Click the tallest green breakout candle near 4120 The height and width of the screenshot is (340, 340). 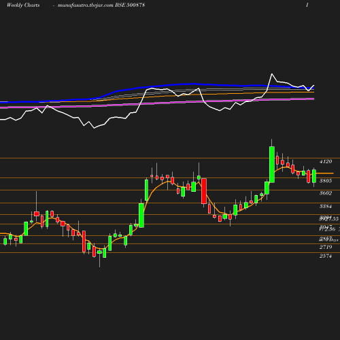tap(272, 165)
